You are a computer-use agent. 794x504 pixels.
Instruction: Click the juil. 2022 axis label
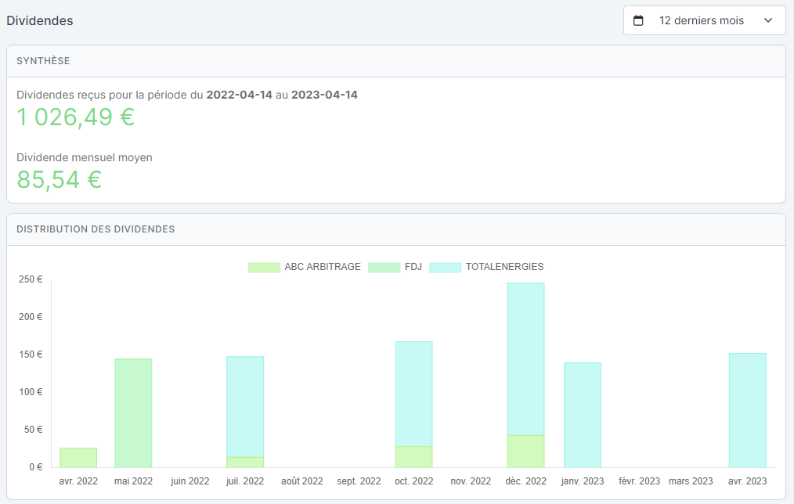(x=245, y=481)
